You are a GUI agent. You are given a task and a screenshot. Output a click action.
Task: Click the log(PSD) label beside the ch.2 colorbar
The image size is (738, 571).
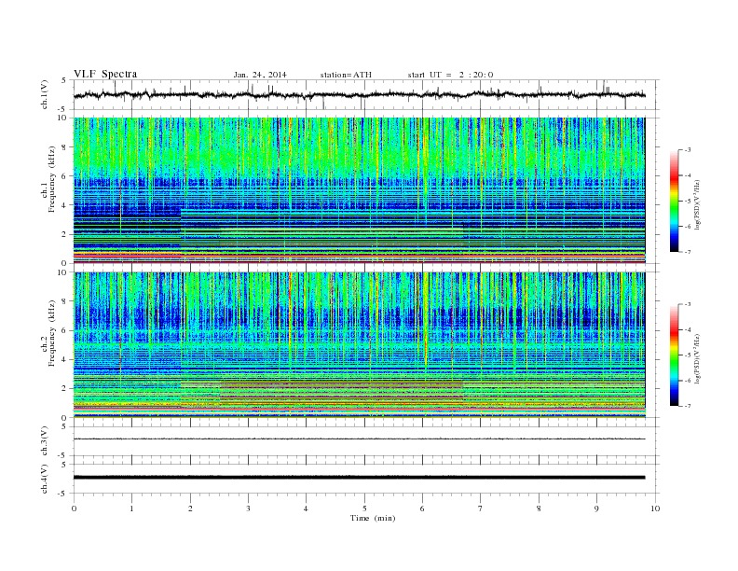click(698, 359)
